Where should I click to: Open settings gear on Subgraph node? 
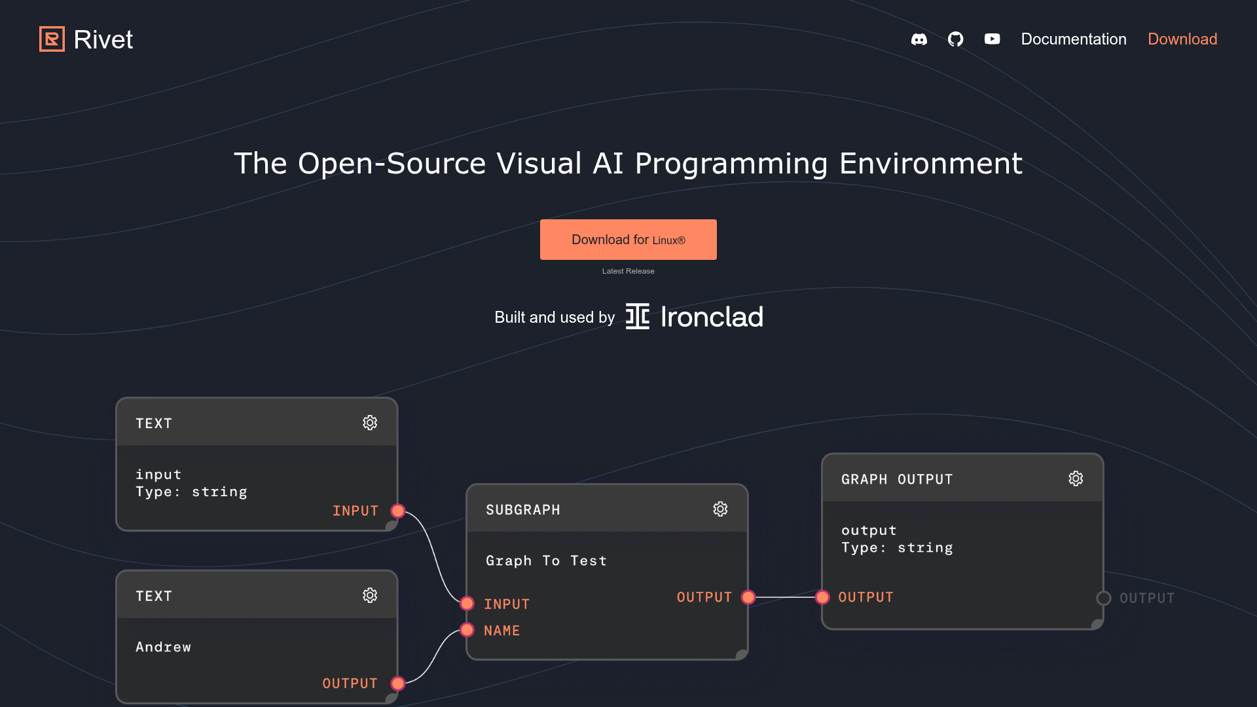tap(720, 509)
